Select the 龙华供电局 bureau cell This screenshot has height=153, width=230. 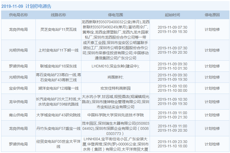tap(18, 101)
